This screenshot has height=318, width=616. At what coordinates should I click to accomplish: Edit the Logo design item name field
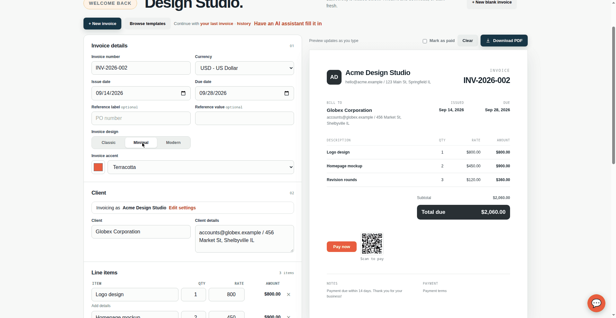pyautogui.click(x=135, y=295)
